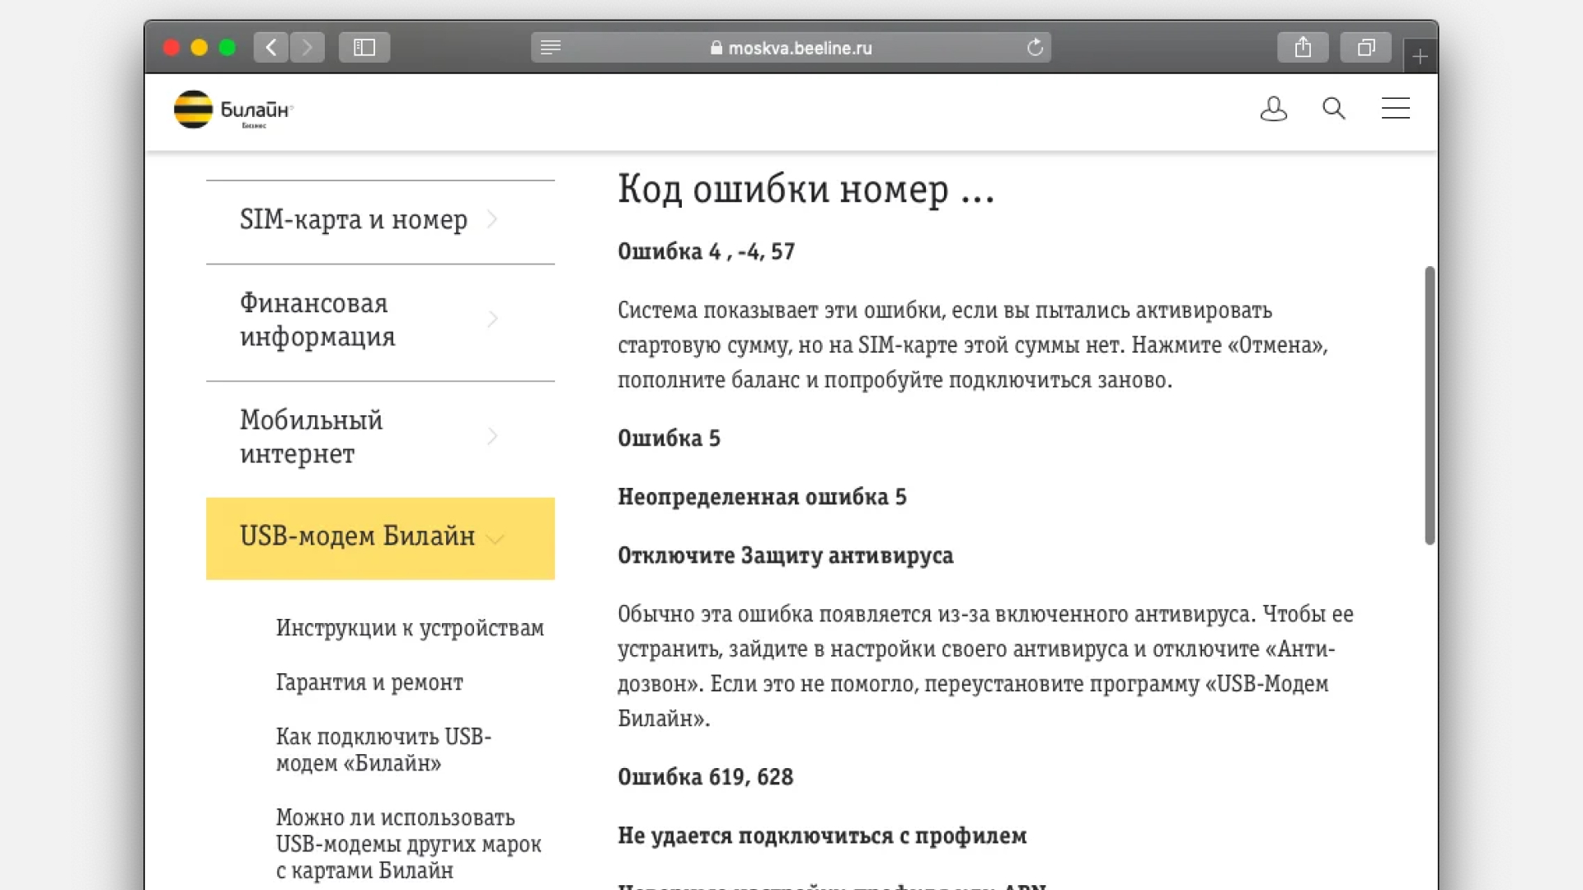Click the padlock icon in the address bar
This screenshot has width=1583, height=890.
point(716,48)
